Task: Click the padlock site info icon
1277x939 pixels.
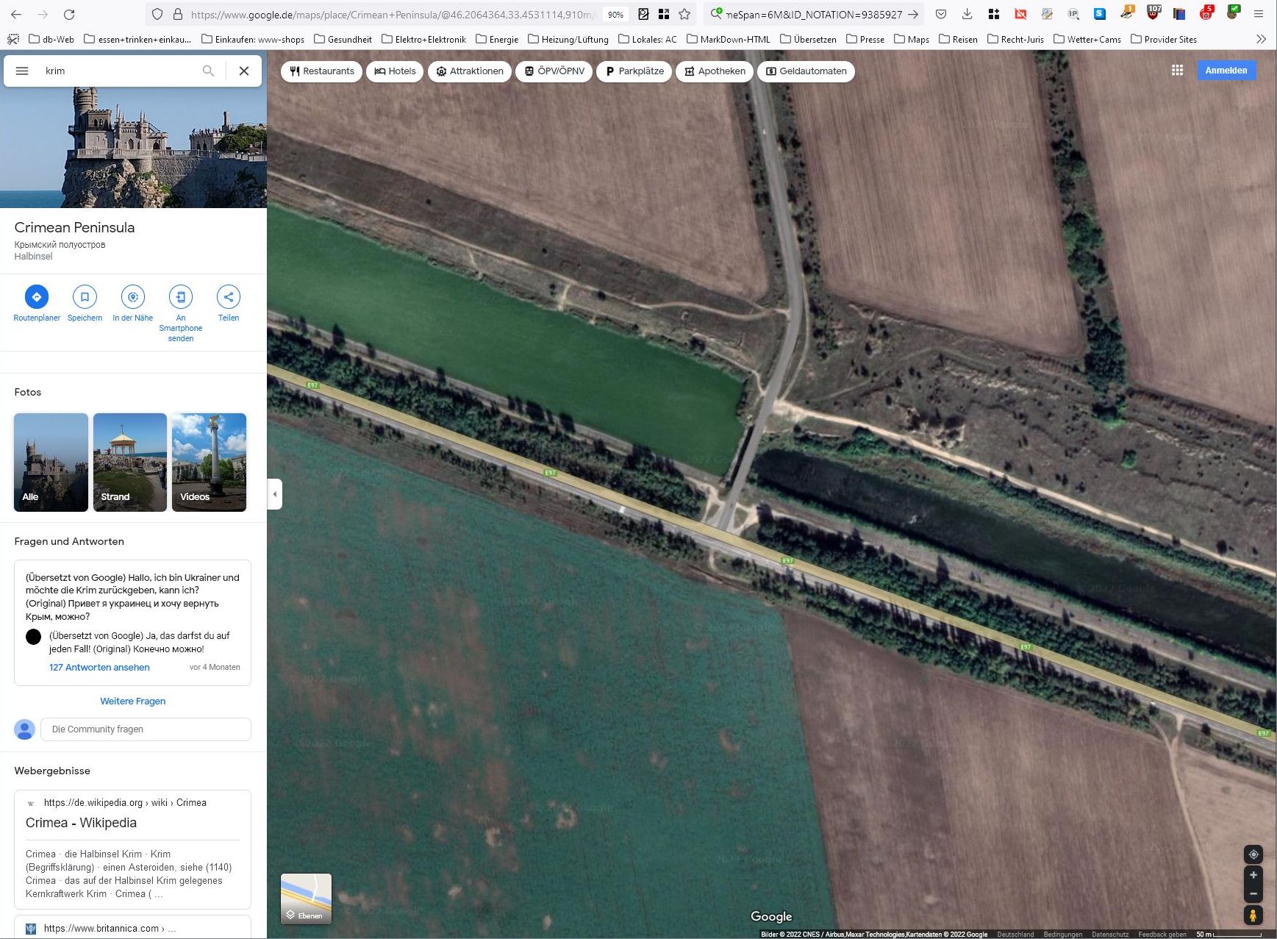Action: 177,15
